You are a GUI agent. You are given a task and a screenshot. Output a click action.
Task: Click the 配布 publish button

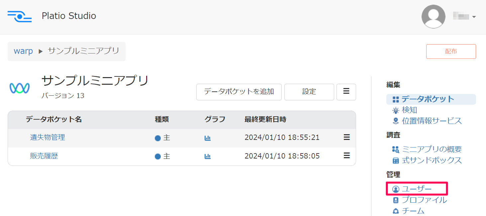(451, 51)
